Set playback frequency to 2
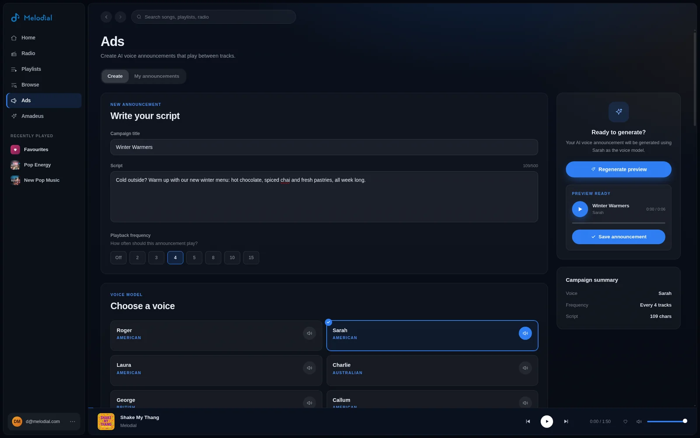700x438 pixels. (x=137, y=258)
